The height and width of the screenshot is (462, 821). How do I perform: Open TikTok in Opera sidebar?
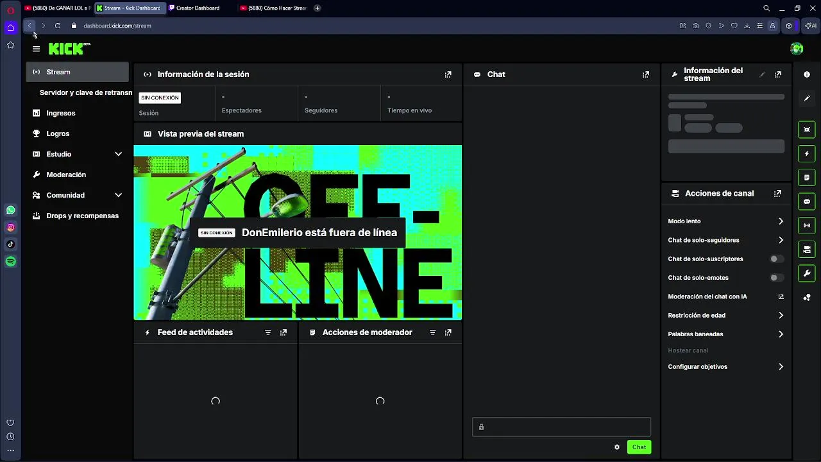click(10, 244)
